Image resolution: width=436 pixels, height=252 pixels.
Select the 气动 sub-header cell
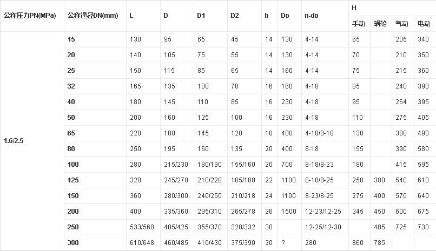402,24
